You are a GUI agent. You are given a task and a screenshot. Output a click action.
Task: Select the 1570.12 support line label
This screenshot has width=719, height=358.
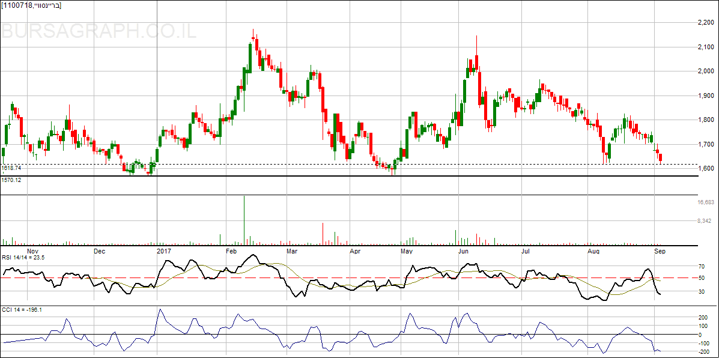pos(11,180)
